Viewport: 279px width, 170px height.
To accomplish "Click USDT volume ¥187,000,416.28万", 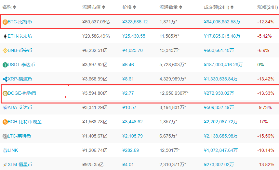I will tap(223, 65).
